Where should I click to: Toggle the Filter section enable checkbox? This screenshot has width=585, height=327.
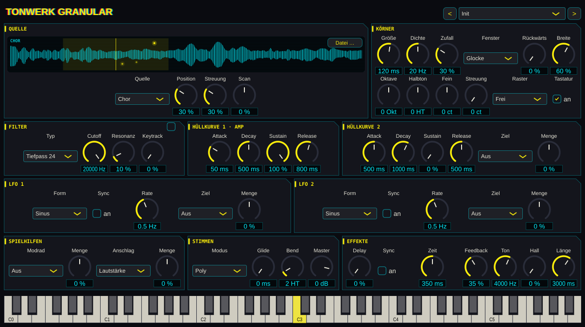[171, 127]
